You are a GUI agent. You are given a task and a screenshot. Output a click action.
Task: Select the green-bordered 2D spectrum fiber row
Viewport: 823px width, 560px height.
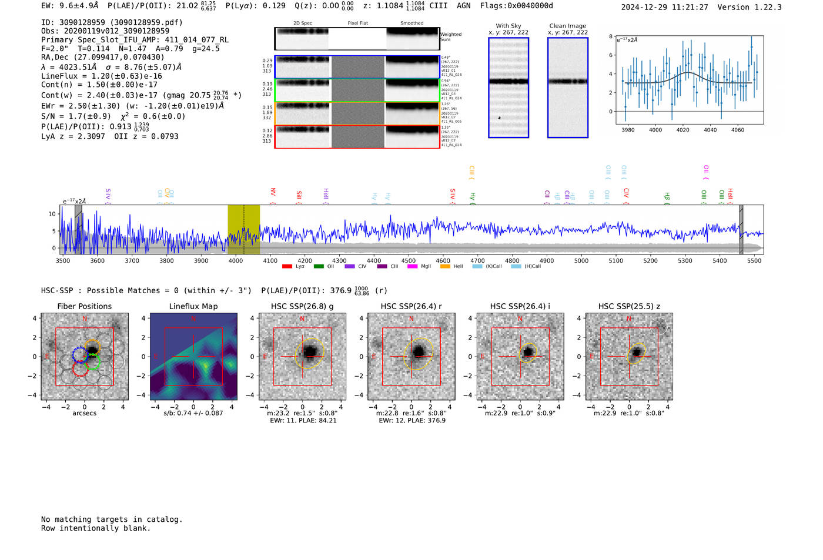click(357, 90)
